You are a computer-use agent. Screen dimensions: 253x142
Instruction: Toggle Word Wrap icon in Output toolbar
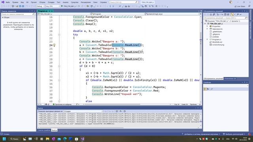click(121, 111)
